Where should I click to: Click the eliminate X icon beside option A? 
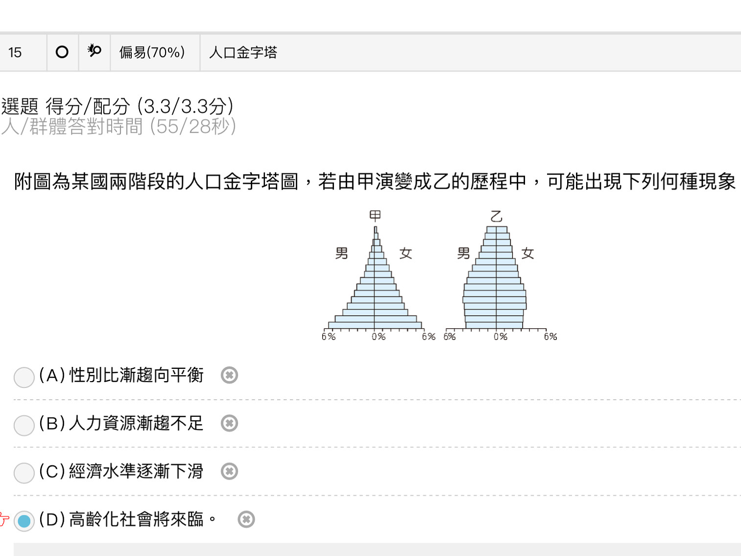coord(229,375)
